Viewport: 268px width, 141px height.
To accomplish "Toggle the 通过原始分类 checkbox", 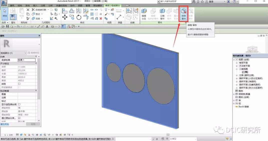I will coord(19,118).
